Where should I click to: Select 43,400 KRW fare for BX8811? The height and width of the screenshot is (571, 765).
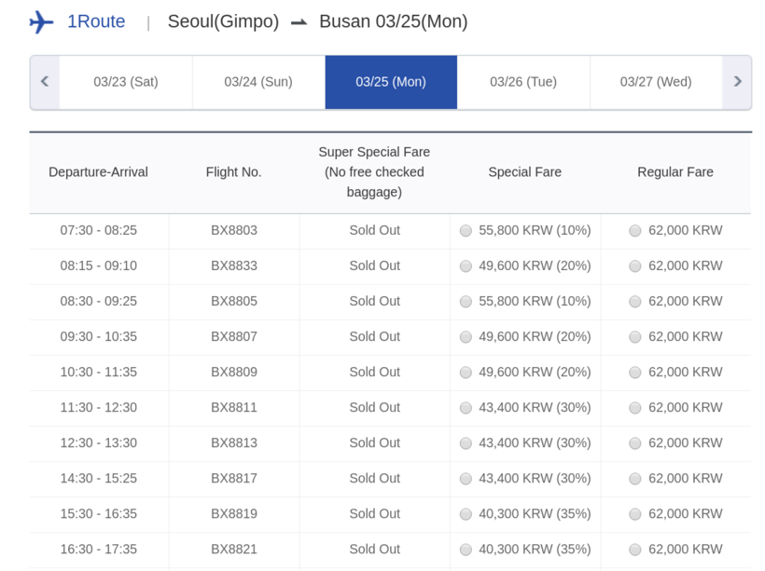click(x=466, y=408)
